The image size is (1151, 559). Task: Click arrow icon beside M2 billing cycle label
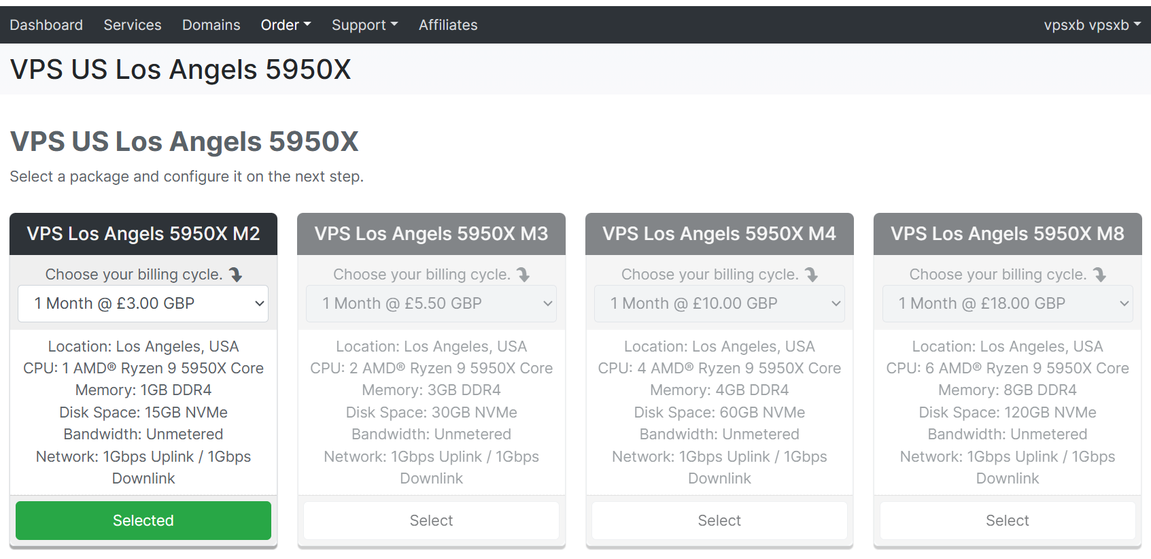235,275
